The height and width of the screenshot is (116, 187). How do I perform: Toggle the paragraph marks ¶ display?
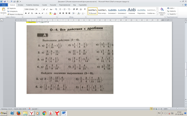[85, 9]
